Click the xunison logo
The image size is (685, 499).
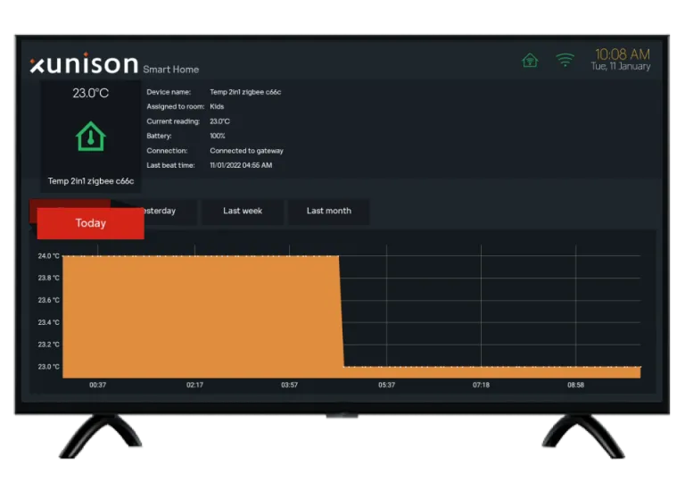(x=85, y=63)
